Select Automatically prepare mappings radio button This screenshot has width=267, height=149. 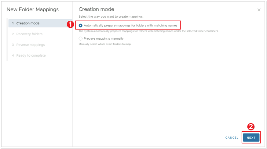(x=81, y=26)
